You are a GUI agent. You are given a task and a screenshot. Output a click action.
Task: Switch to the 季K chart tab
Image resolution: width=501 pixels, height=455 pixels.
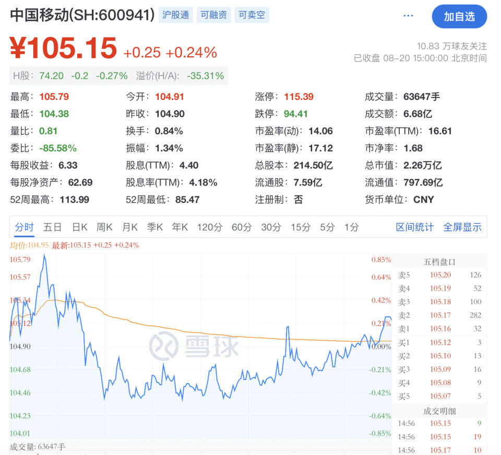point(155,227)
